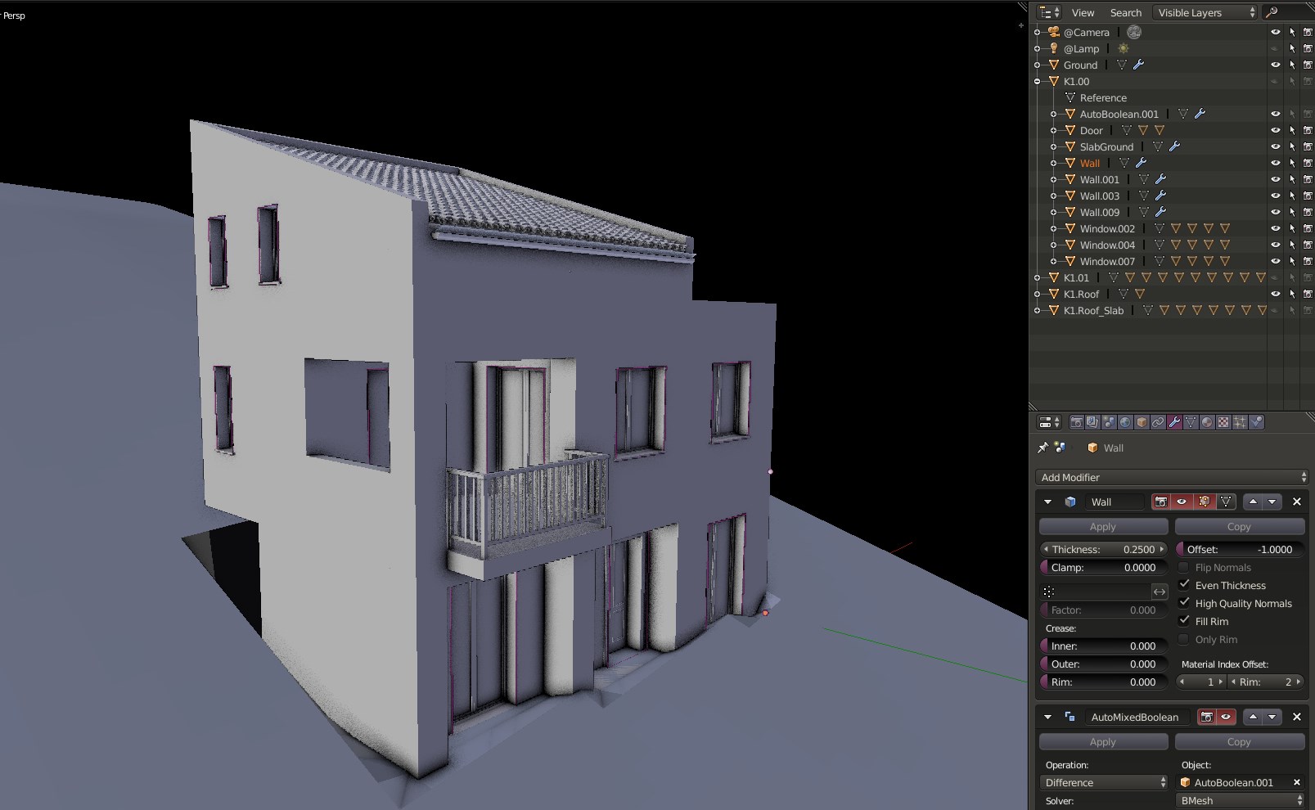This screenshot has height=810, width=1315.
Task: Collapse the K1.00 tree node
Action: click(1038, 81)
